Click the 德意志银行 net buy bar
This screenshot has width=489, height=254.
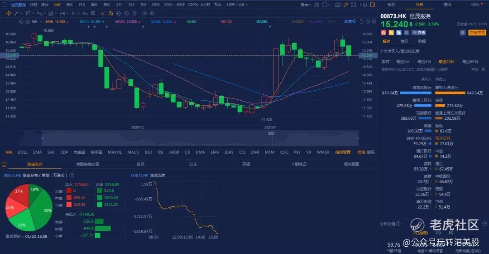(x=415, y=93)
